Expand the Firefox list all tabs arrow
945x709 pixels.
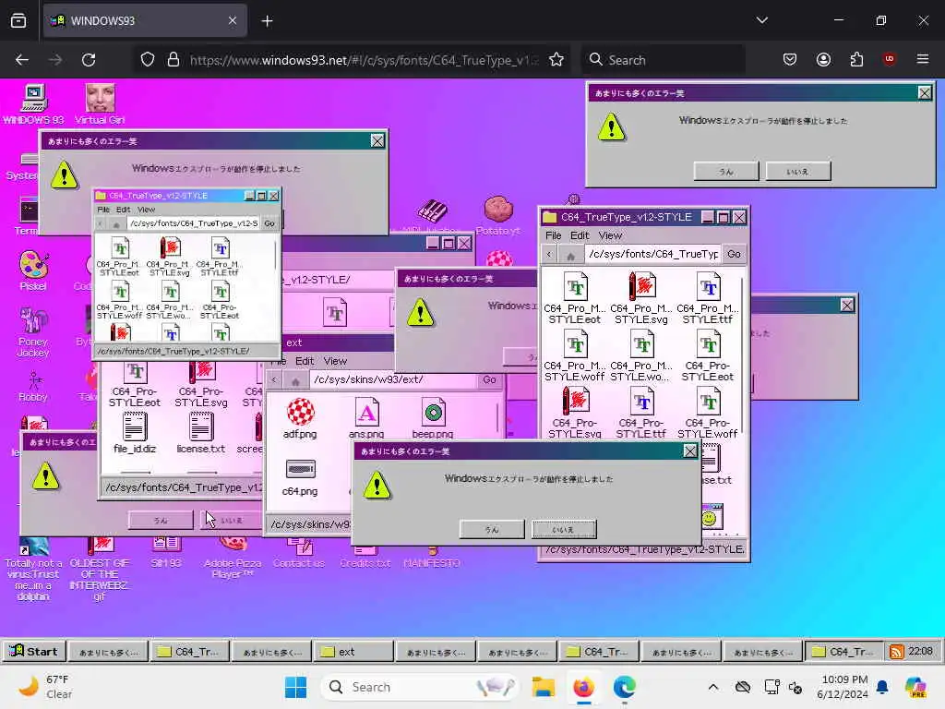tap(761, 20)
